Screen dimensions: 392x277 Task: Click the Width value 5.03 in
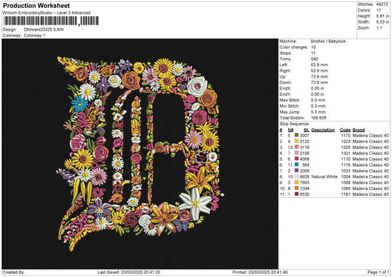382,22
